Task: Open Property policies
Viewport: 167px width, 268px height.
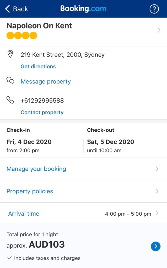Action: coord(30,191)
